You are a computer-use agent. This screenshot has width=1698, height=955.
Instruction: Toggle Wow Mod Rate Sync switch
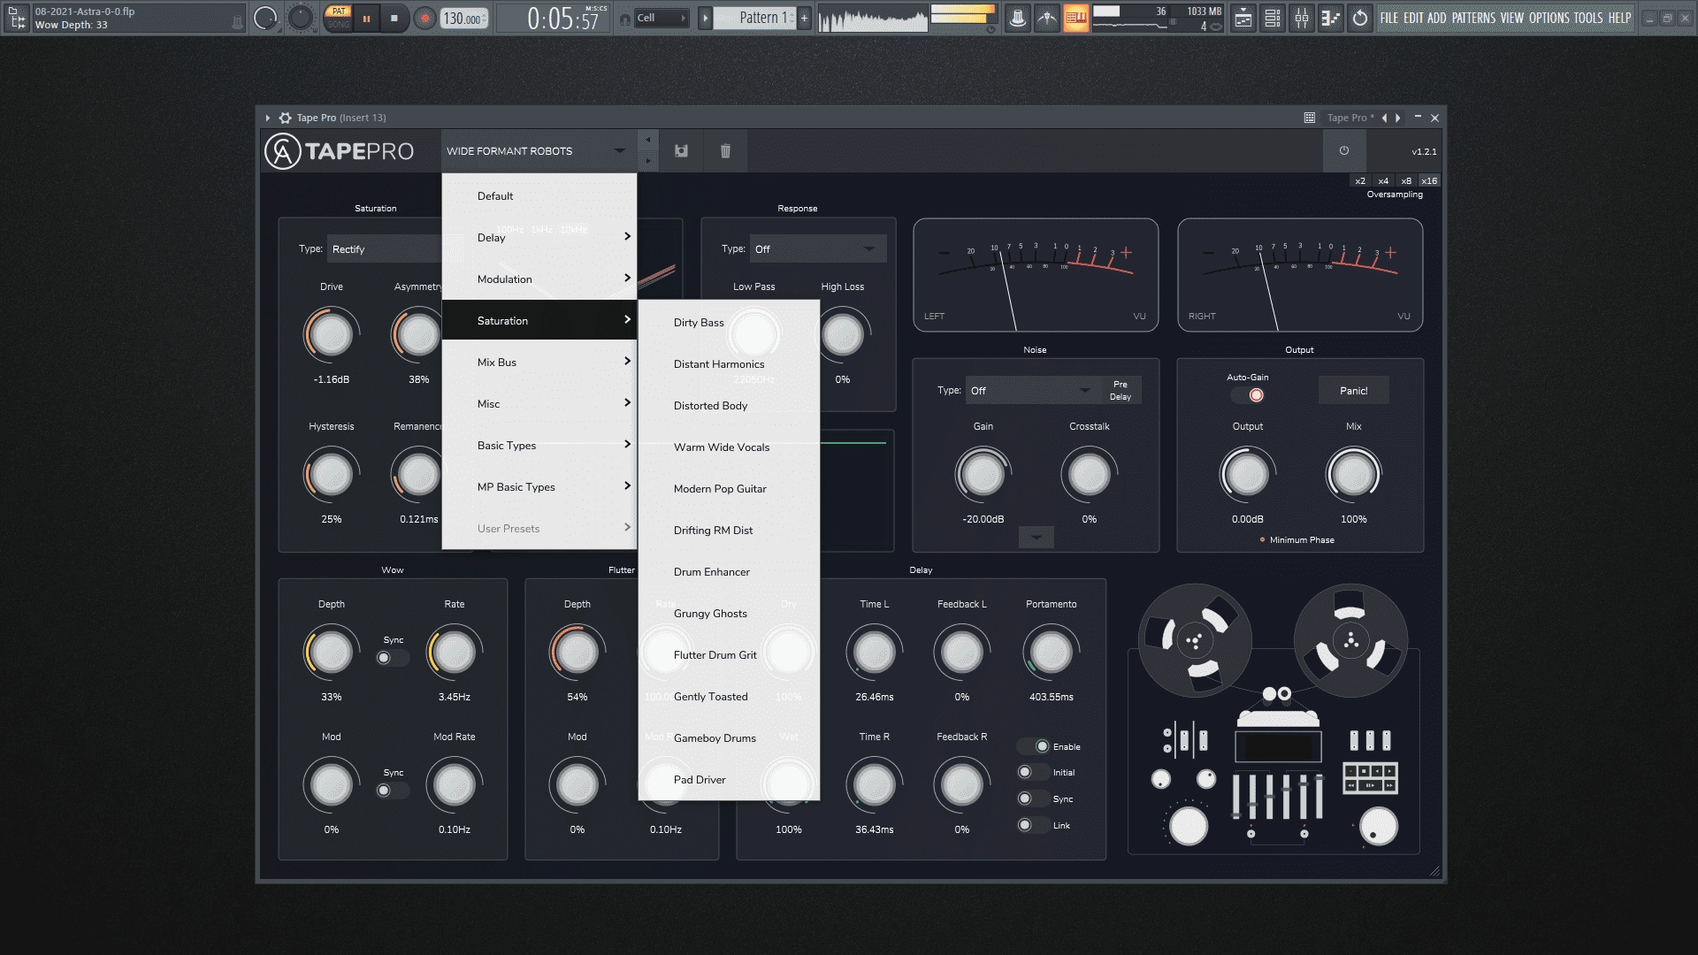click(x=393, y=790)
